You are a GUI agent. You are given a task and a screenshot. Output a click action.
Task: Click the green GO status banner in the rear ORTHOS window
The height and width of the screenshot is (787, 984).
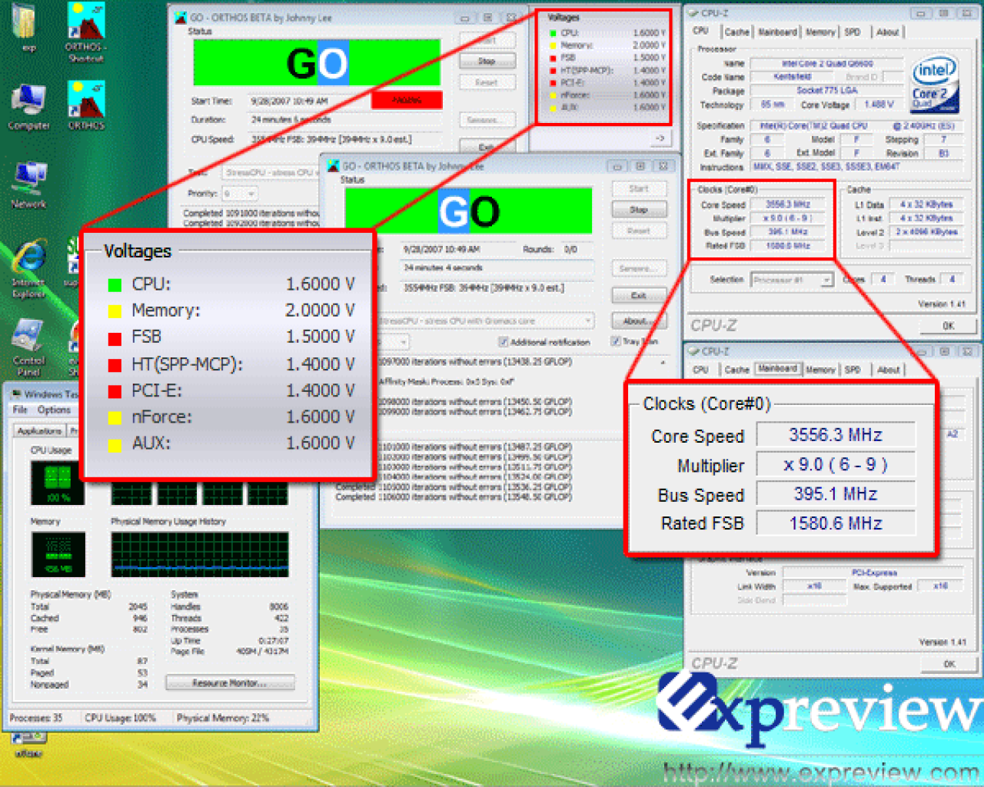click(x=317, y=63)
